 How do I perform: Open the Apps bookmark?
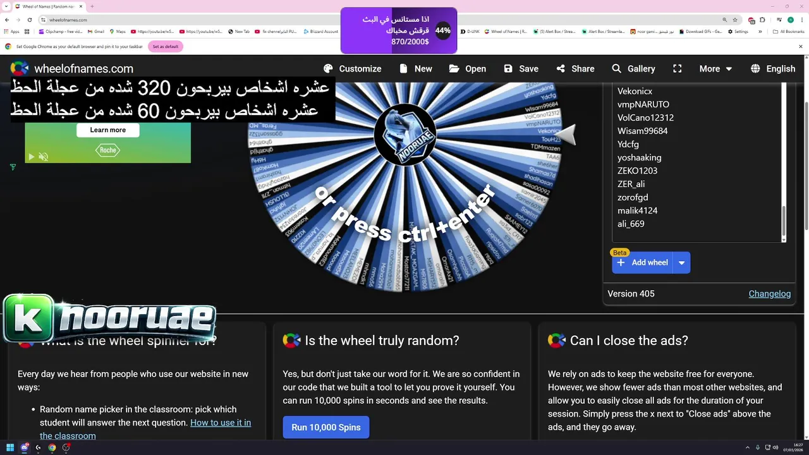tap(11, 32)
